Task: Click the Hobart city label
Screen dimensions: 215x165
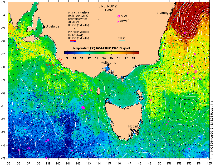Action: pyautogui.click(x=133, y=126)
